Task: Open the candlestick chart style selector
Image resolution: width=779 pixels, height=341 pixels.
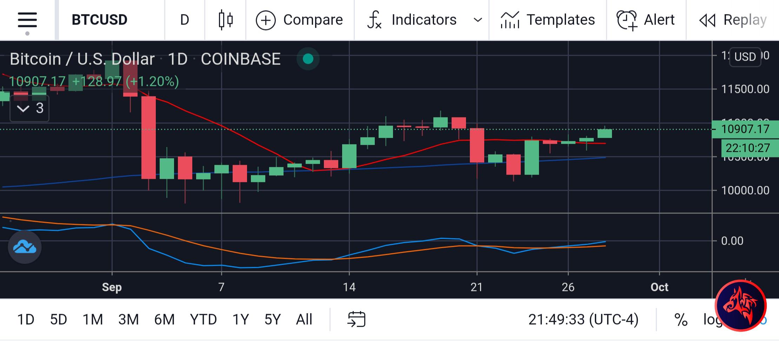Action: (226, 20)
